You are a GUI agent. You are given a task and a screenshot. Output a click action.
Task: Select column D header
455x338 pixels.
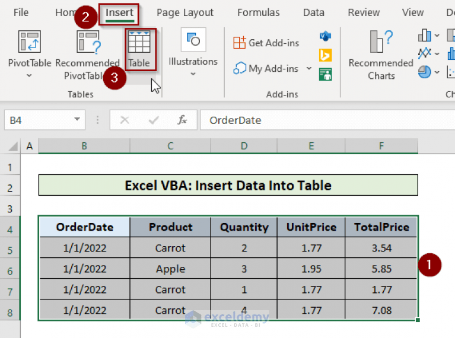click(244, 146)
